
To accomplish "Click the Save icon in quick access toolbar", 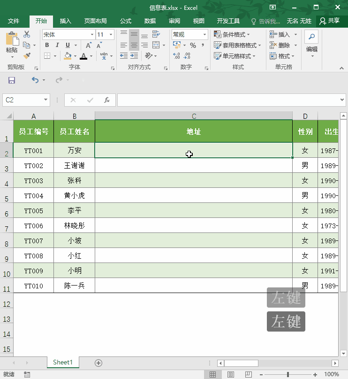I will pos(12,80).
